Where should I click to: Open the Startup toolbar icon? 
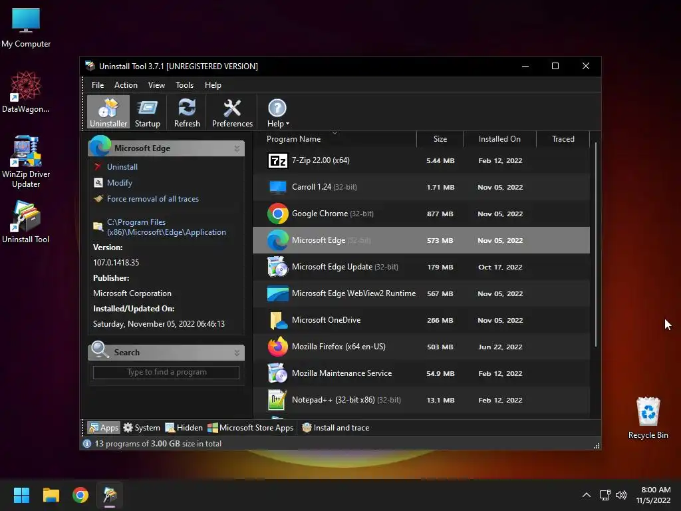(x=147, y=112)
